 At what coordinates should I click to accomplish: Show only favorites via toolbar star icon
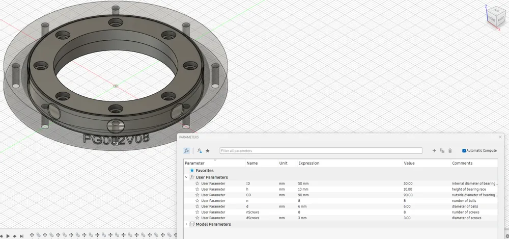pos(208,150)
